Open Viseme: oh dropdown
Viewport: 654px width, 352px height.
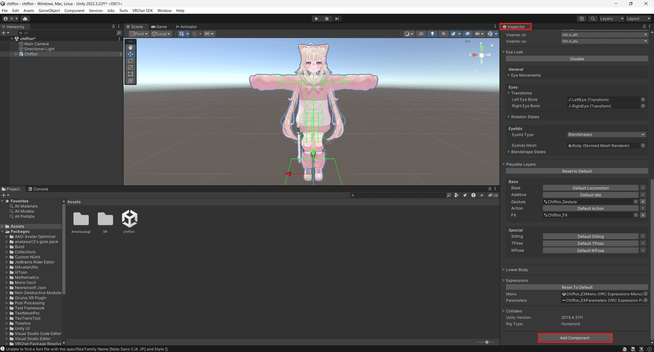[x=604, y=34]
